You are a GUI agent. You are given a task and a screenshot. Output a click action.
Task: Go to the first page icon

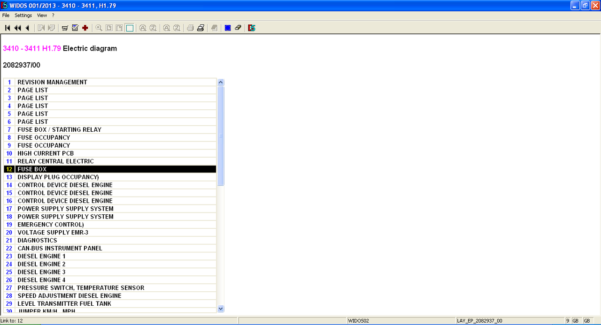pos(8,28)
